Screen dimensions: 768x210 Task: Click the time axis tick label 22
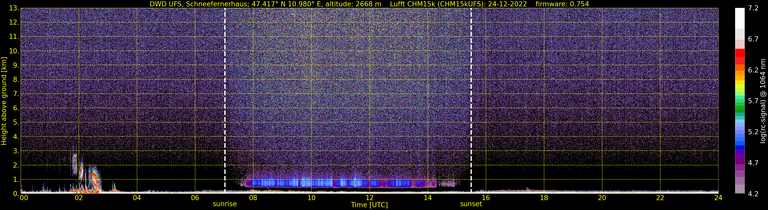660,198
